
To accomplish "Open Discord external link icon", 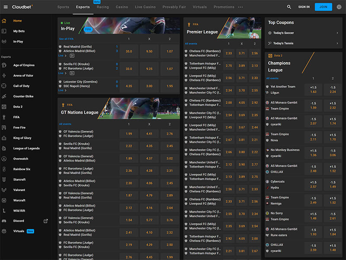I will click(x=46, y=221).
